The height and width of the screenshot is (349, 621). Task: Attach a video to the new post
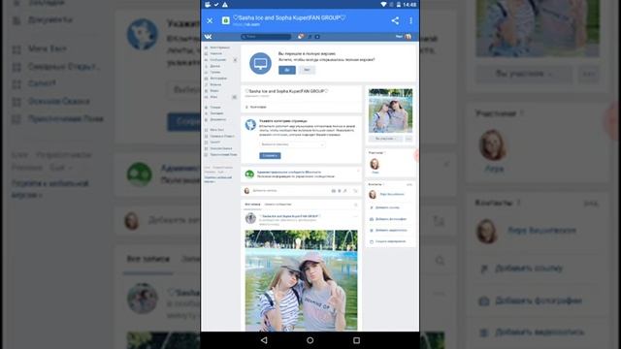pyautogui.click(x=340, y=191)
